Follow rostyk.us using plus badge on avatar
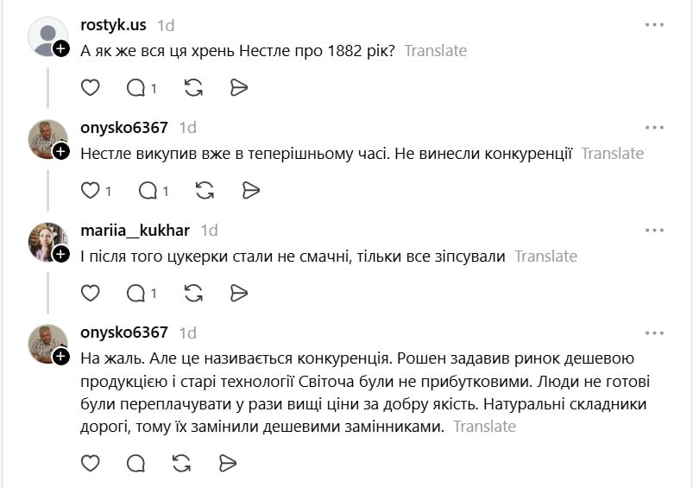693x488 pixels. [60, 49]
